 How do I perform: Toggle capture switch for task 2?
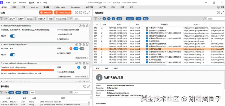click(12, 55)
